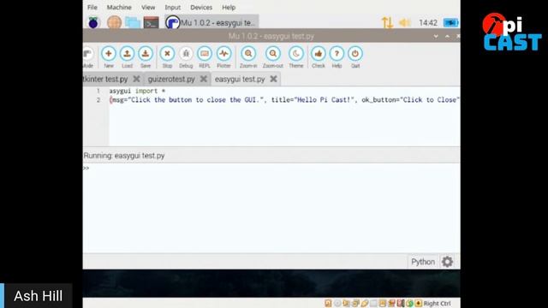Open the Devices menu
548x308 pixels.
point(201,8)
